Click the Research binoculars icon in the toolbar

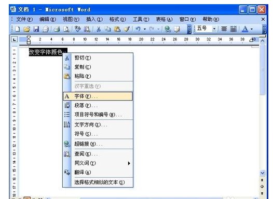tap(87, 29)
